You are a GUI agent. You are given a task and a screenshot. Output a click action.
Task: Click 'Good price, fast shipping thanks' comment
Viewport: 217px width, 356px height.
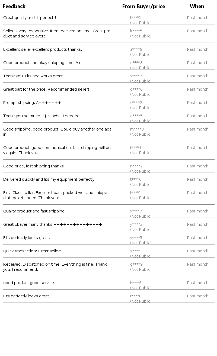(33, 166)
